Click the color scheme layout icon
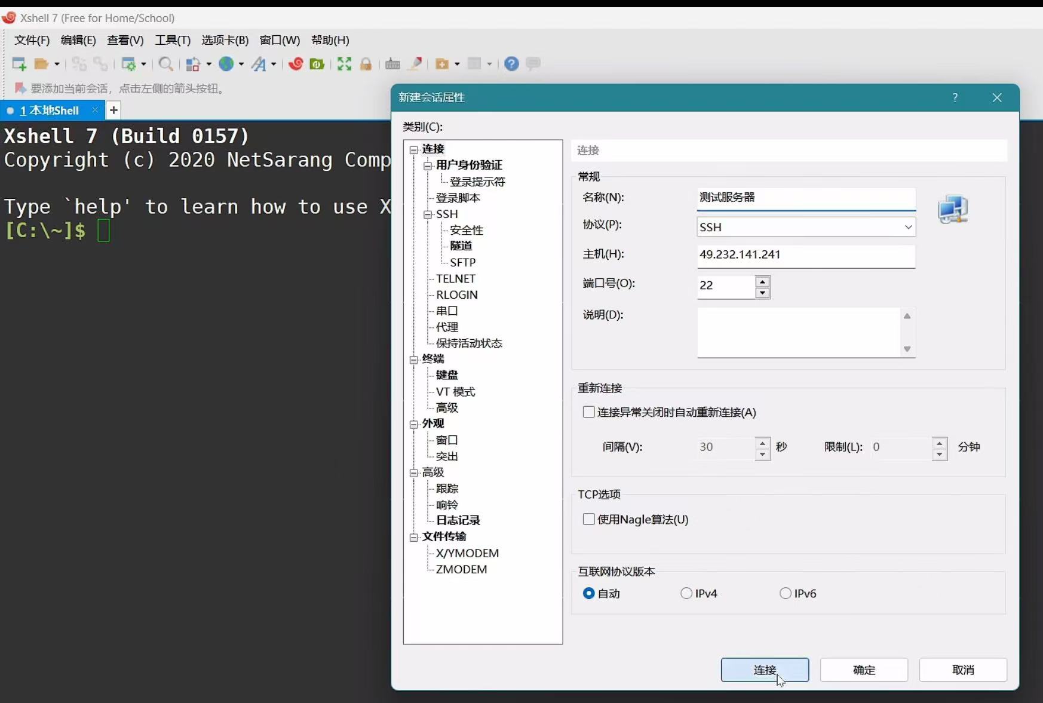This screenshot has height=703, width=1043. (x=192, y=64)
